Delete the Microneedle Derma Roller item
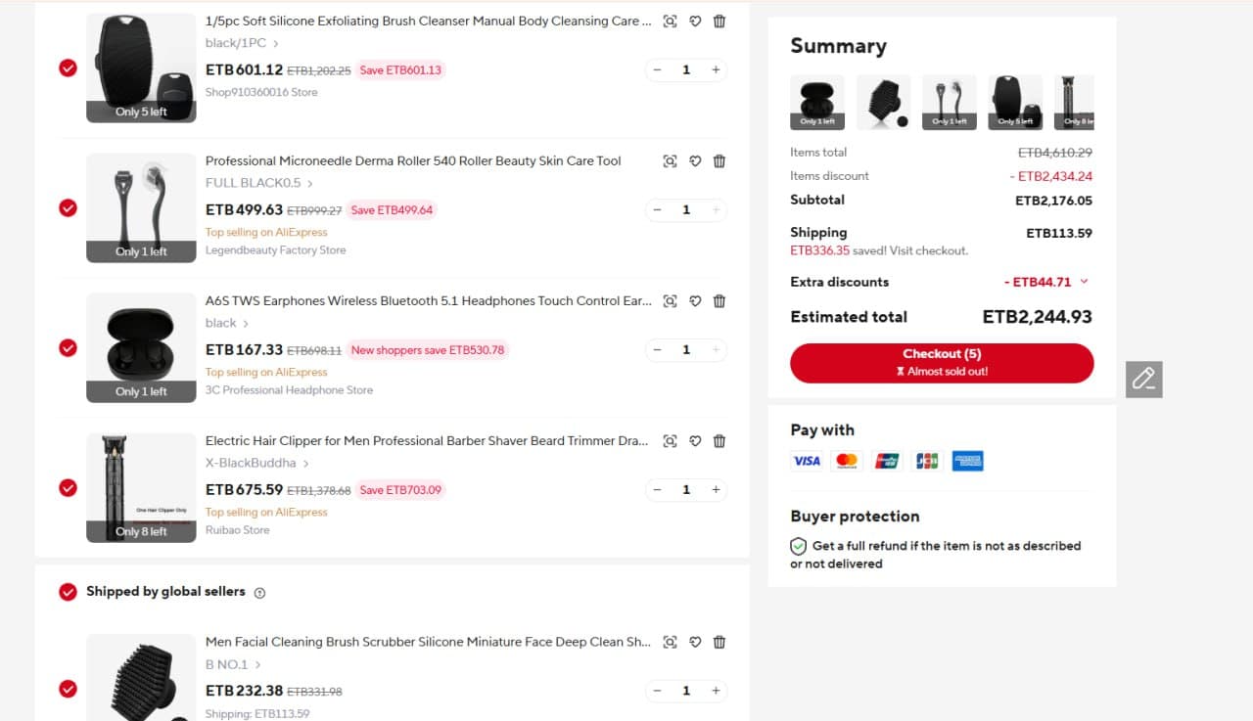 [x=719, y=161]
